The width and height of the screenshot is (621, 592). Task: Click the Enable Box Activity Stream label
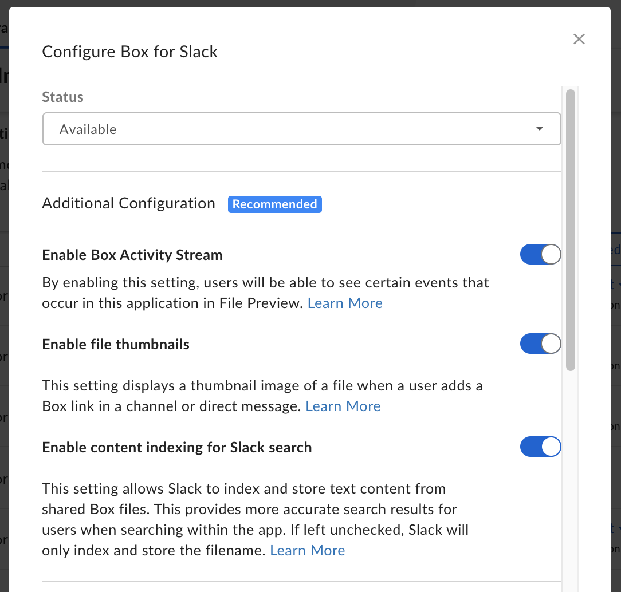(x=132, y=255)
